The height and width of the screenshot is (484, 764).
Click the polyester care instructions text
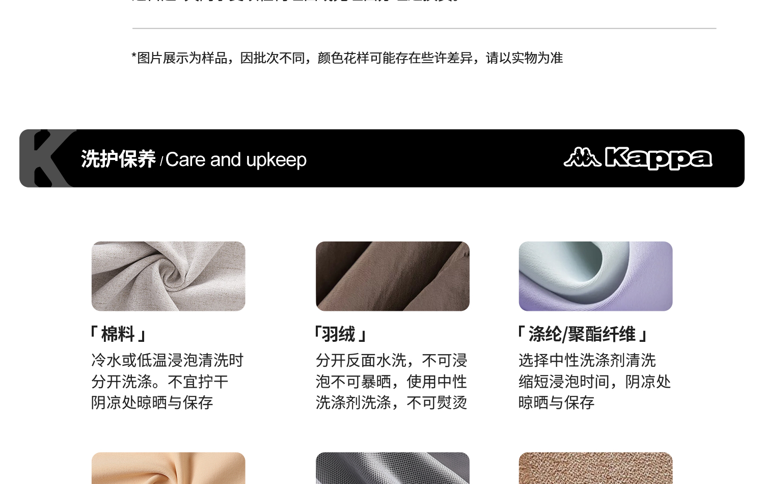coord(594,382)
